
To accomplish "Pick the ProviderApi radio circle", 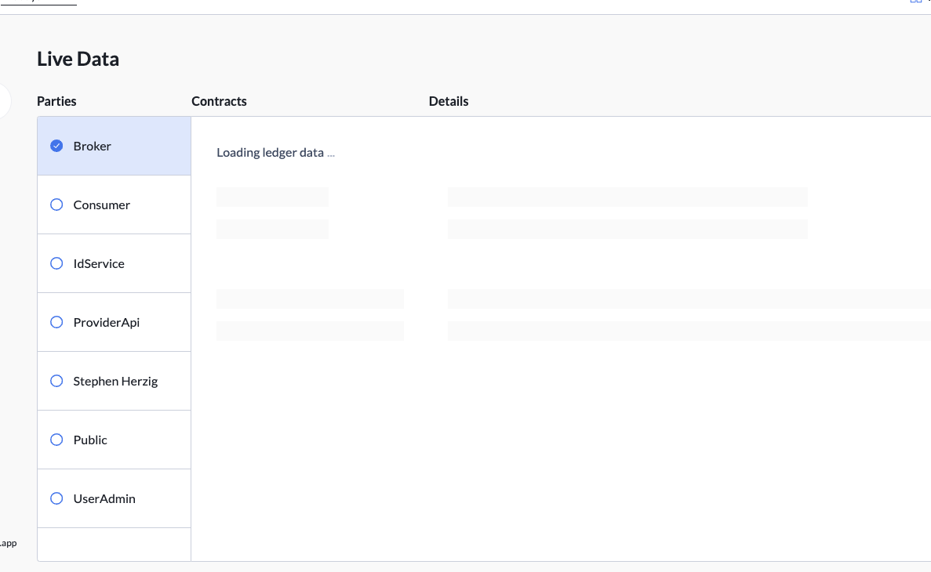I will [x=56, y=322].
